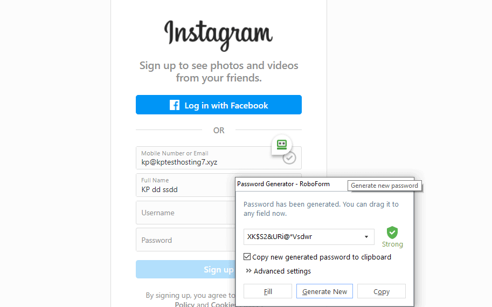The height and width of the screenshot is (307, 492).
Task: Click the Full Name field
Action: point(185,186)
